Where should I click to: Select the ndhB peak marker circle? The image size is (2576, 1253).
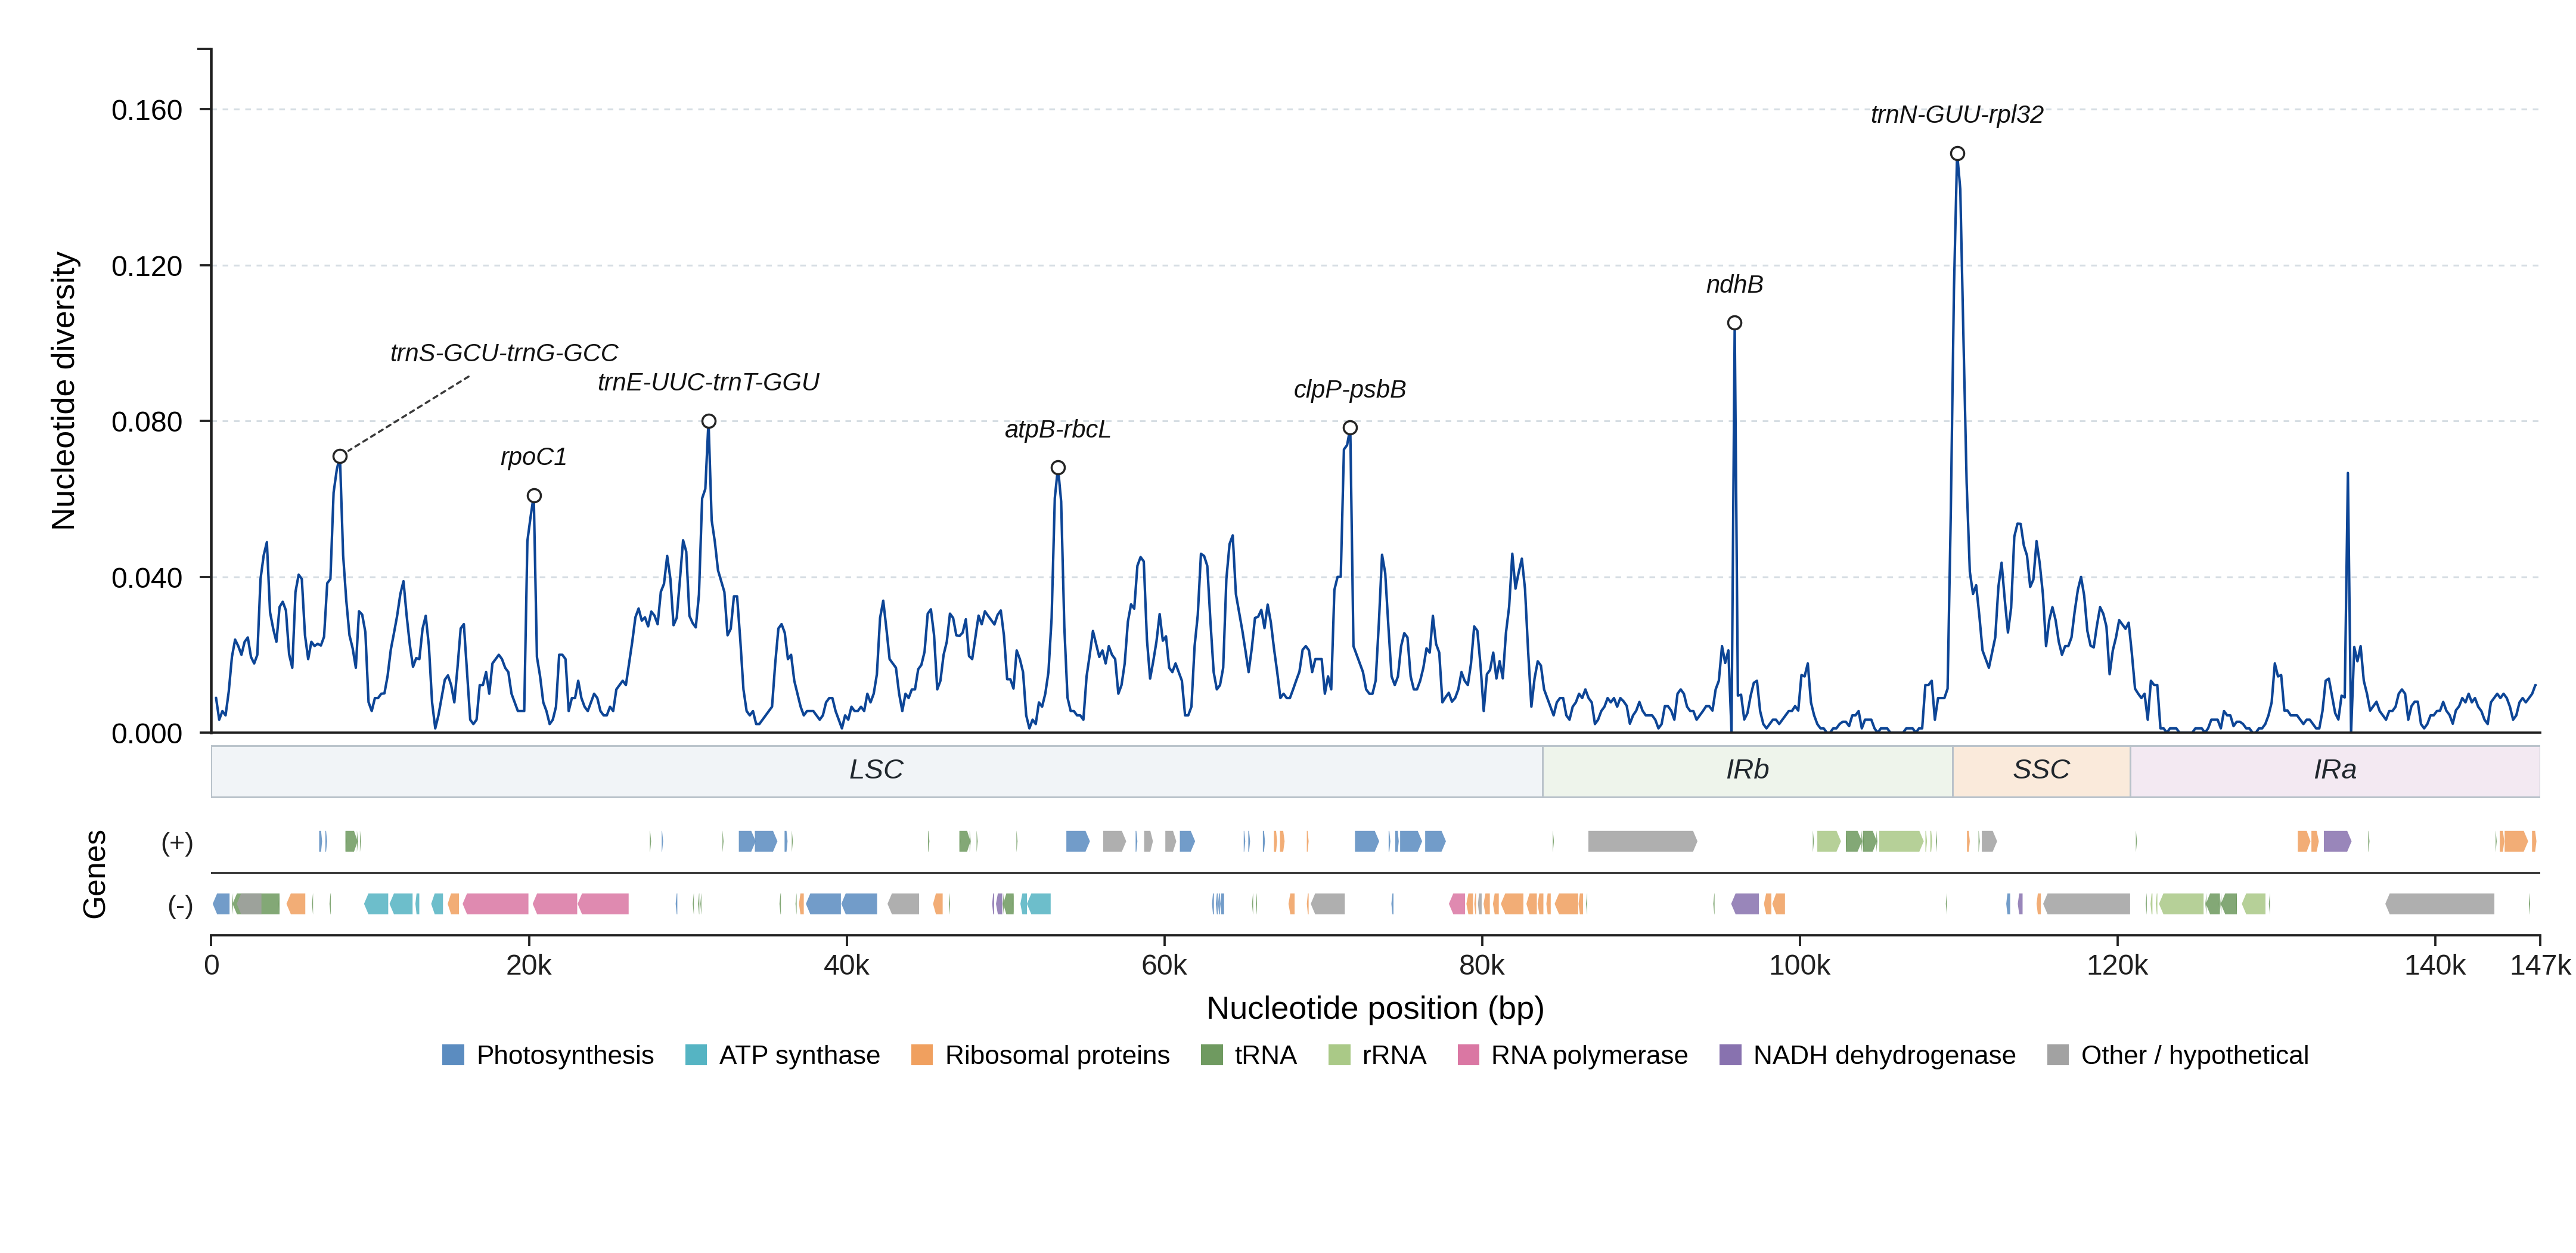1735,323
